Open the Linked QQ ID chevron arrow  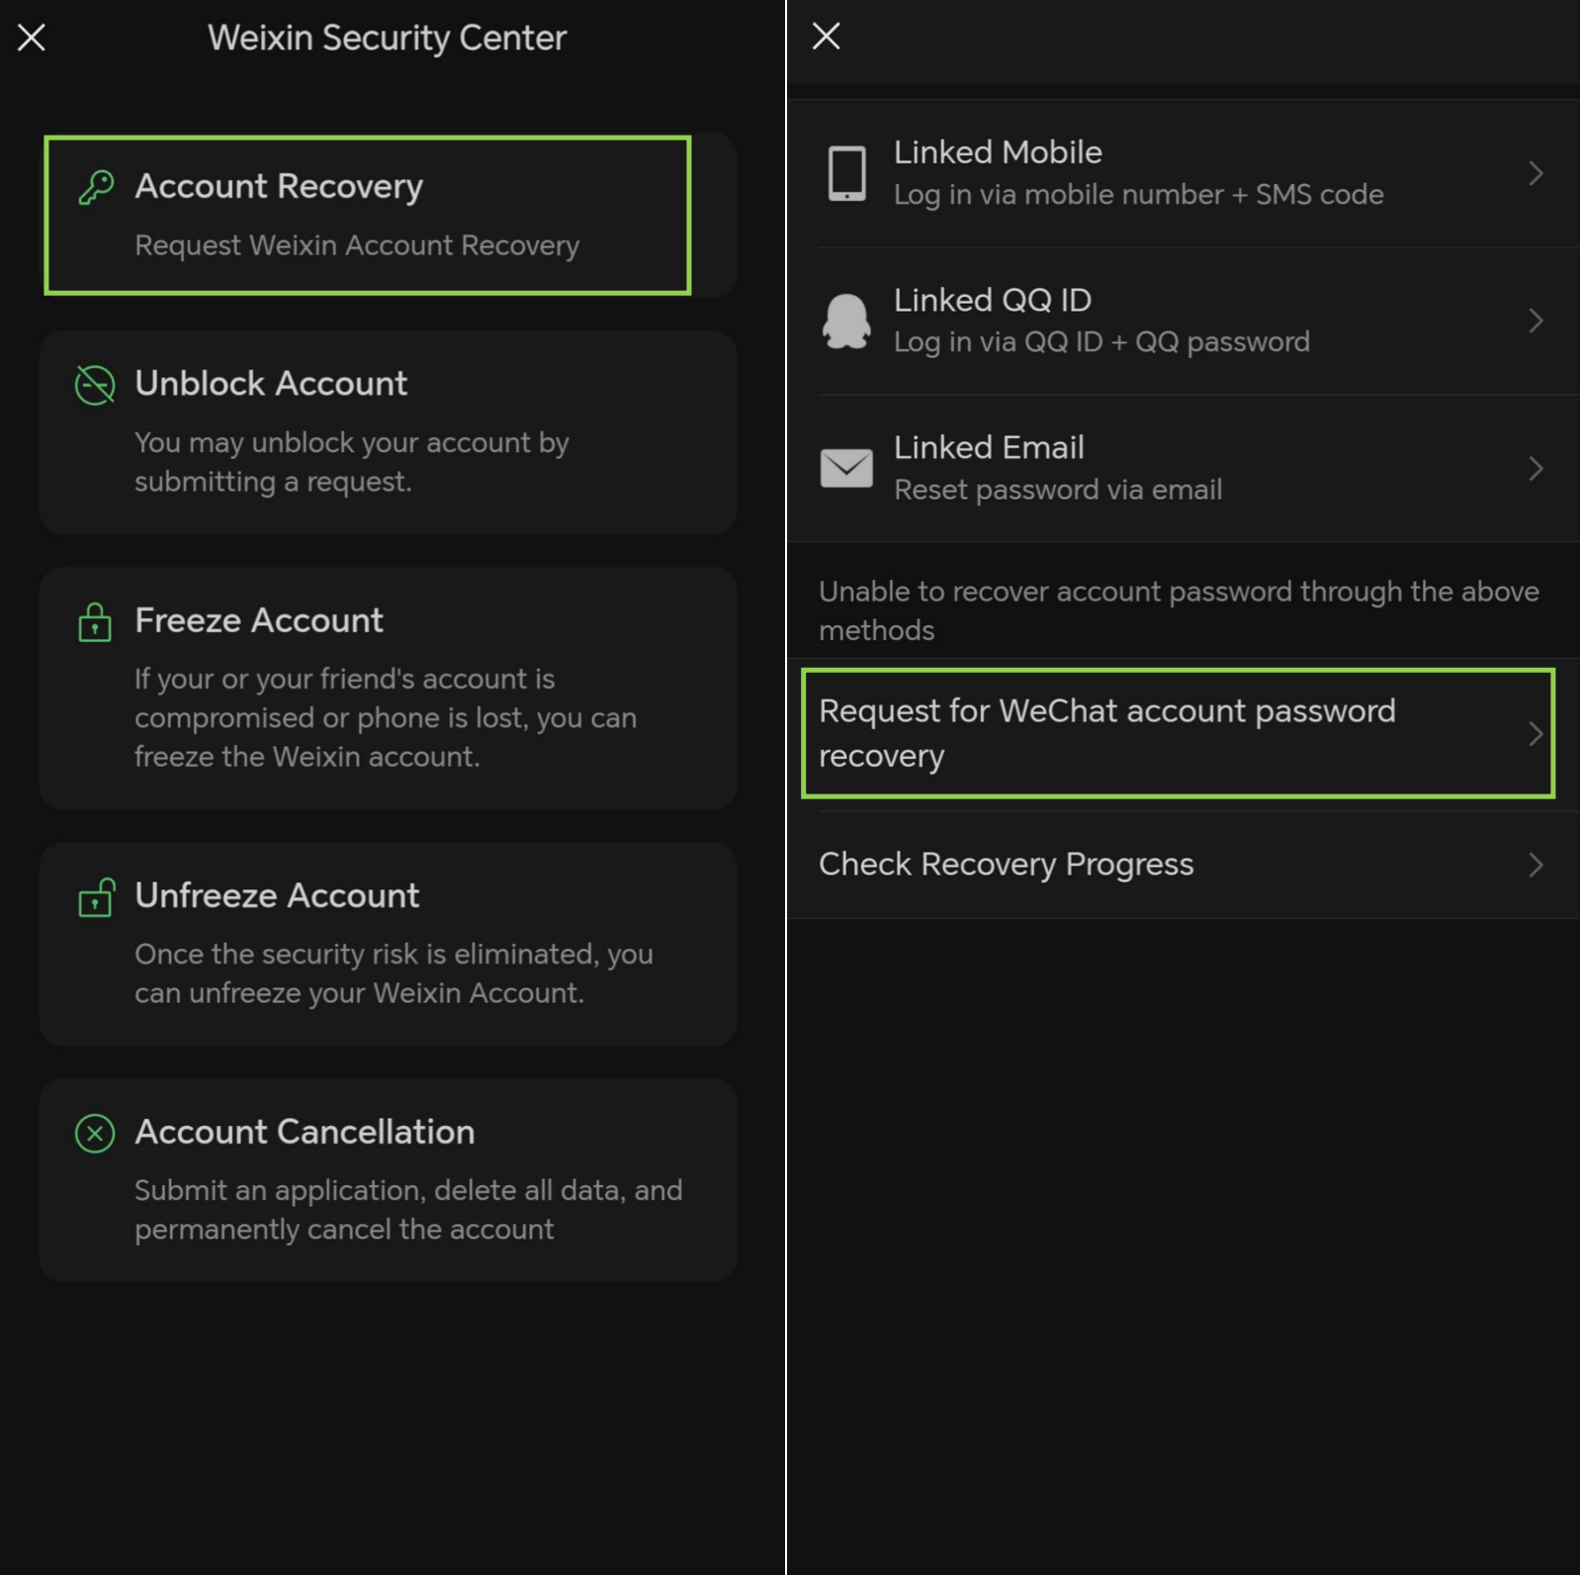1536,321
